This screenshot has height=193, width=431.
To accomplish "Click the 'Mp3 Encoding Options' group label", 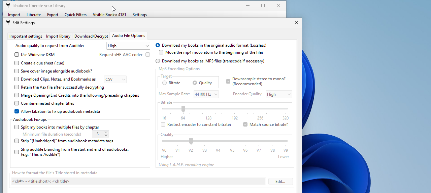I will pos(179,69).
